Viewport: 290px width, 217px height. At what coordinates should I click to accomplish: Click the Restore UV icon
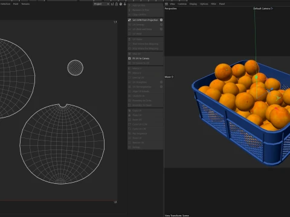point(129,143)
